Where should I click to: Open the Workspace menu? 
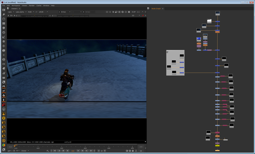coord(16,5)
